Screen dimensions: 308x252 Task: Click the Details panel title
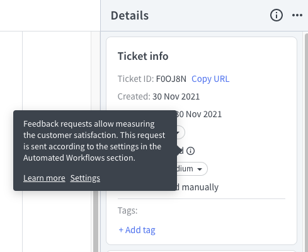click(x=130, y=16)
